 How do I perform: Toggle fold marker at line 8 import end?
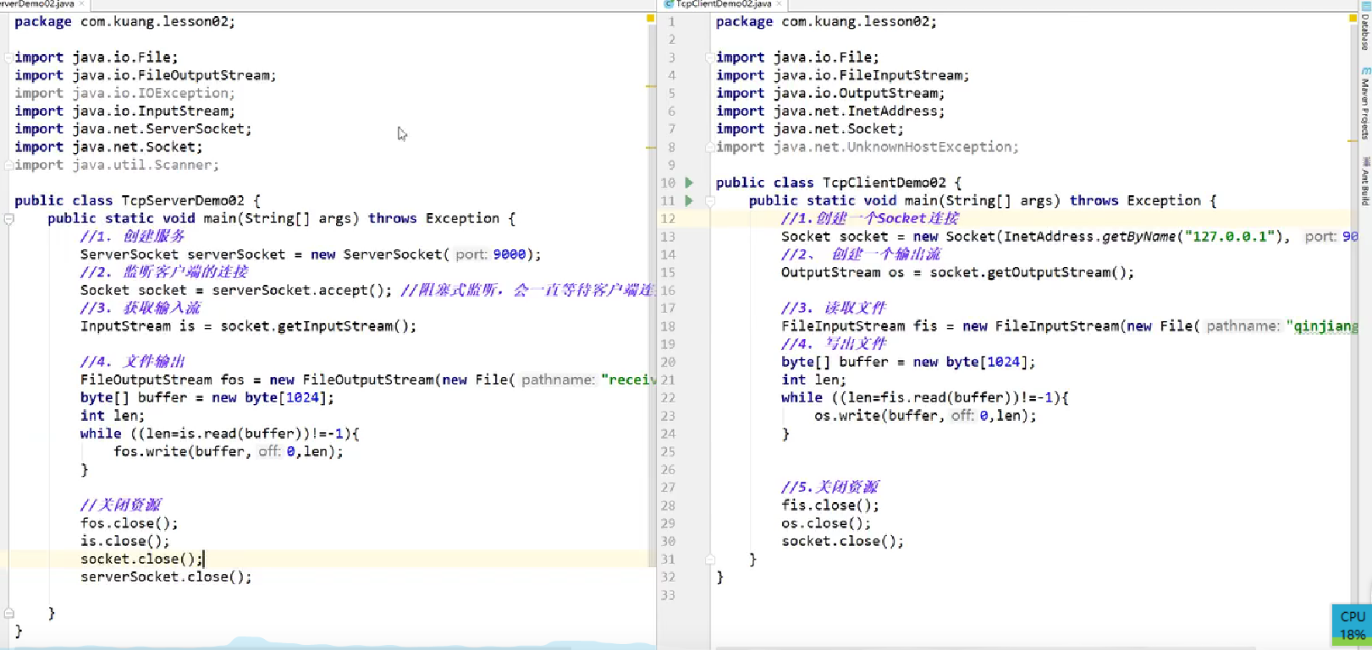710,147
